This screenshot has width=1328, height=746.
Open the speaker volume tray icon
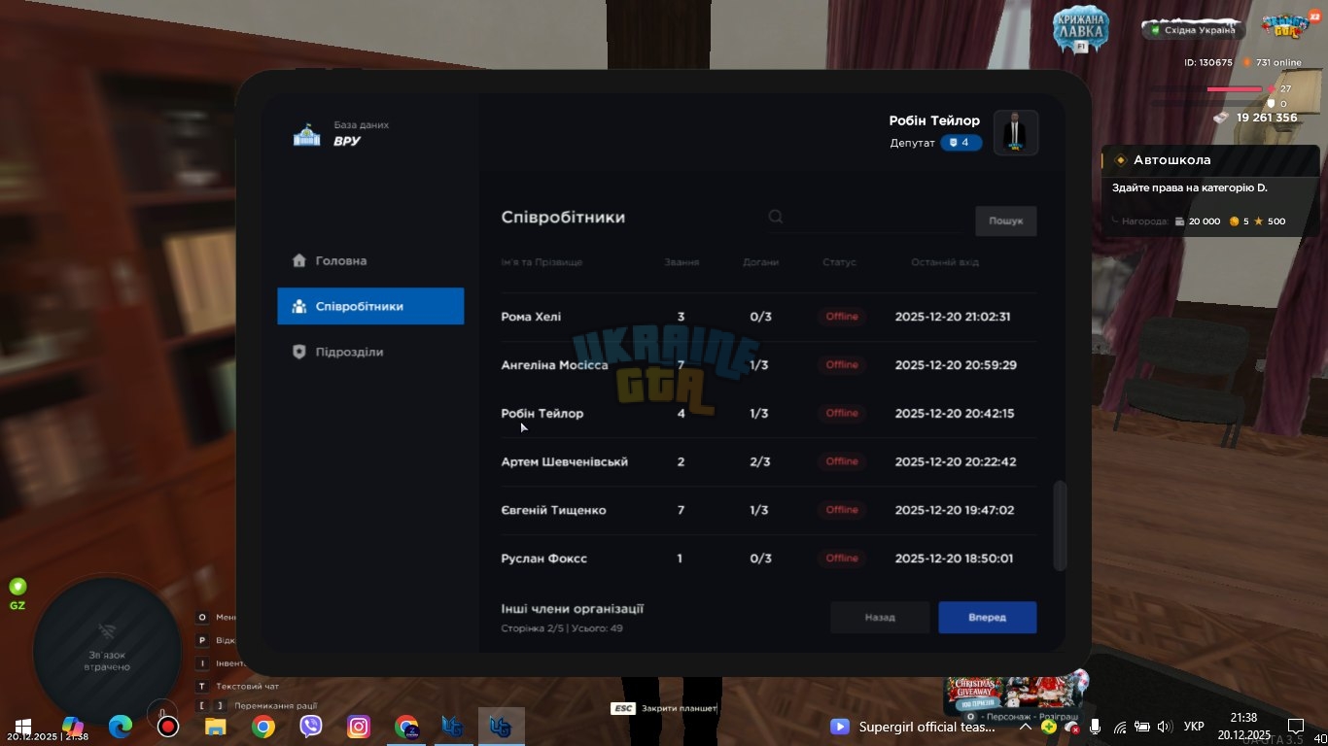(1165, 727)
